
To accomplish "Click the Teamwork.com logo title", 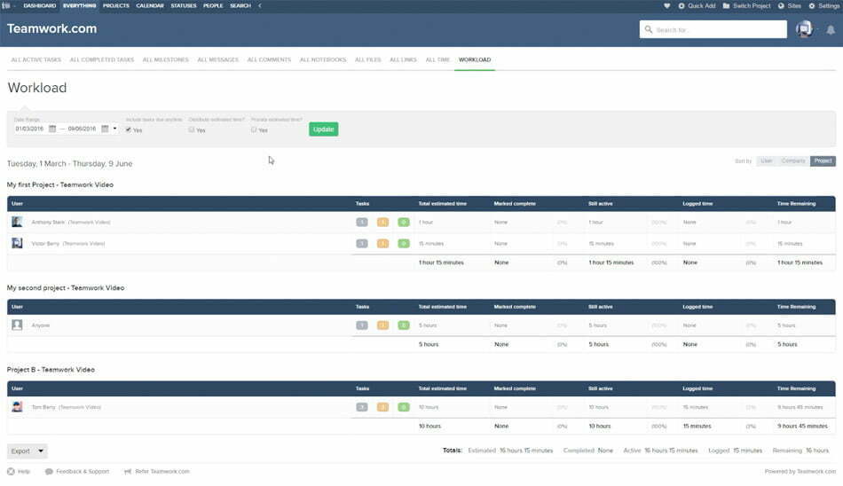I will (51, 28).
